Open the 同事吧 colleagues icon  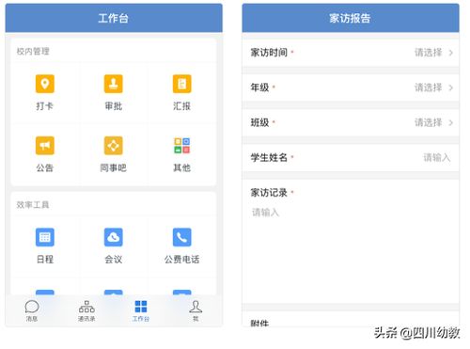click(113, 146)
